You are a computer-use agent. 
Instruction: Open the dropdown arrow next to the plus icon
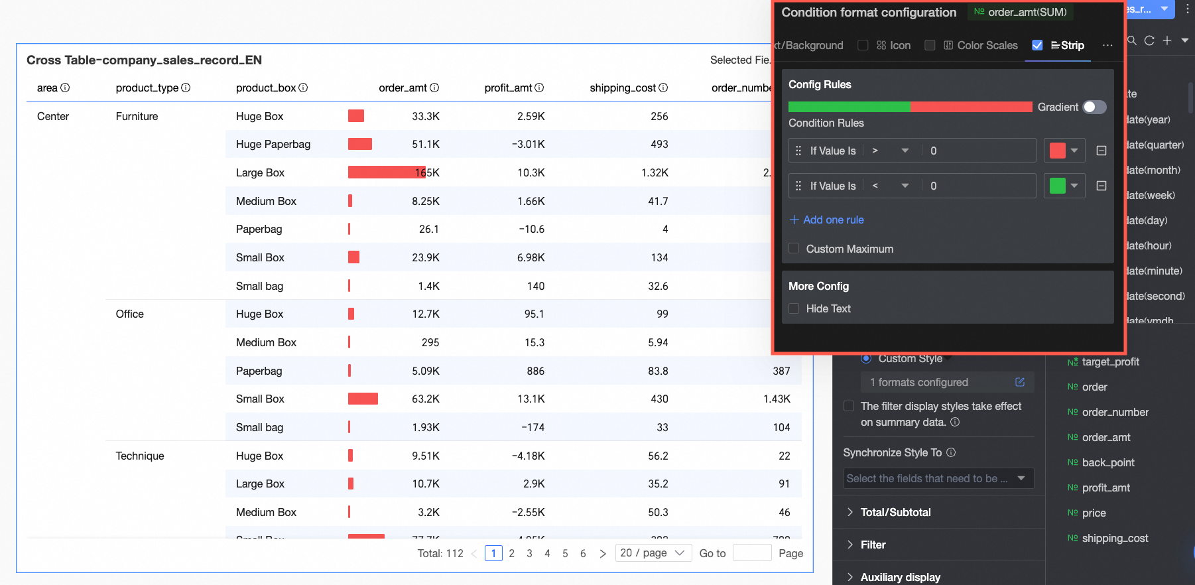tap(1185, 40)
